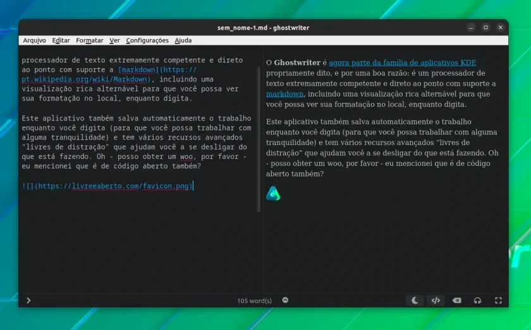Click the favicon image in the preview
Image resolution: width=531 pixels, height=330 pixels.
click(x=273, y=194)
